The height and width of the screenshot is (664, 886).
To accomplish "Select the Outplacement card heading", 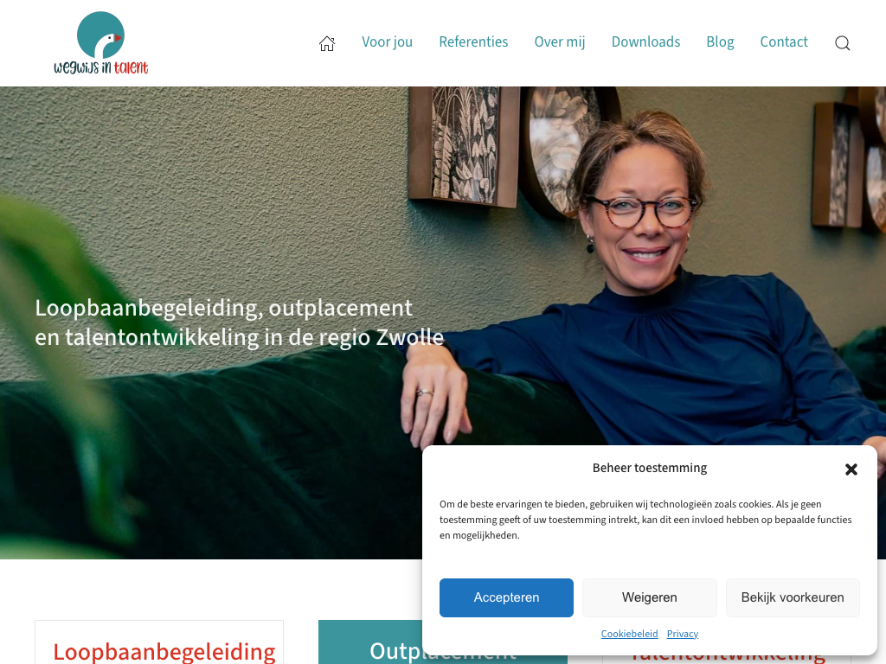I will [x=395, y=652].
